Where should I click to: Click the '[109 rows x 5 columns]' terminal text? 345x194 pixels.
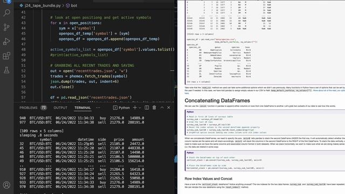tap(42, 131)
